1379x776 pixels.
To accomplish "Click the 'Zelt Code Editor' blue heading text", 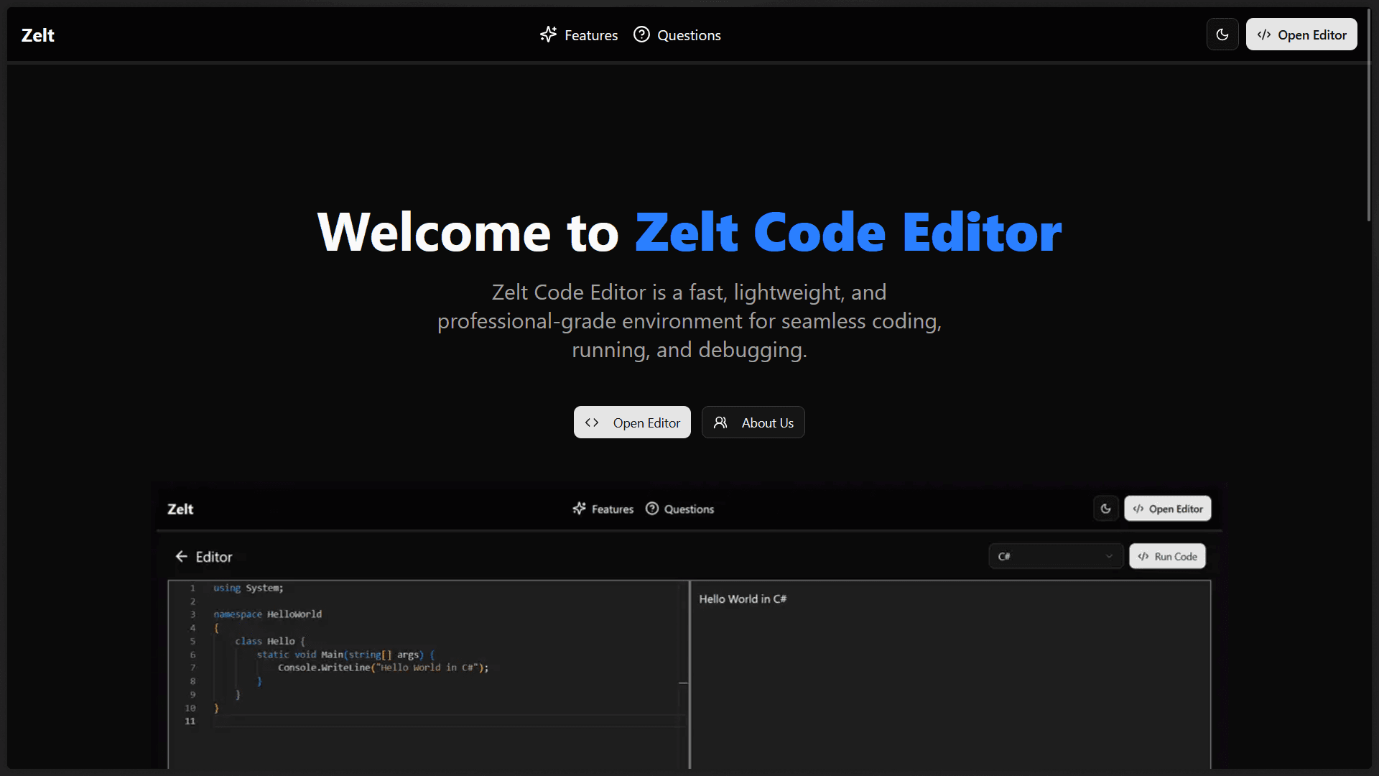I will (x=849, y=233).
